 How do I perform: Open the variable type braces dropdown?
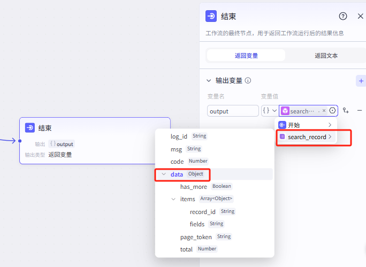[270, 111]
